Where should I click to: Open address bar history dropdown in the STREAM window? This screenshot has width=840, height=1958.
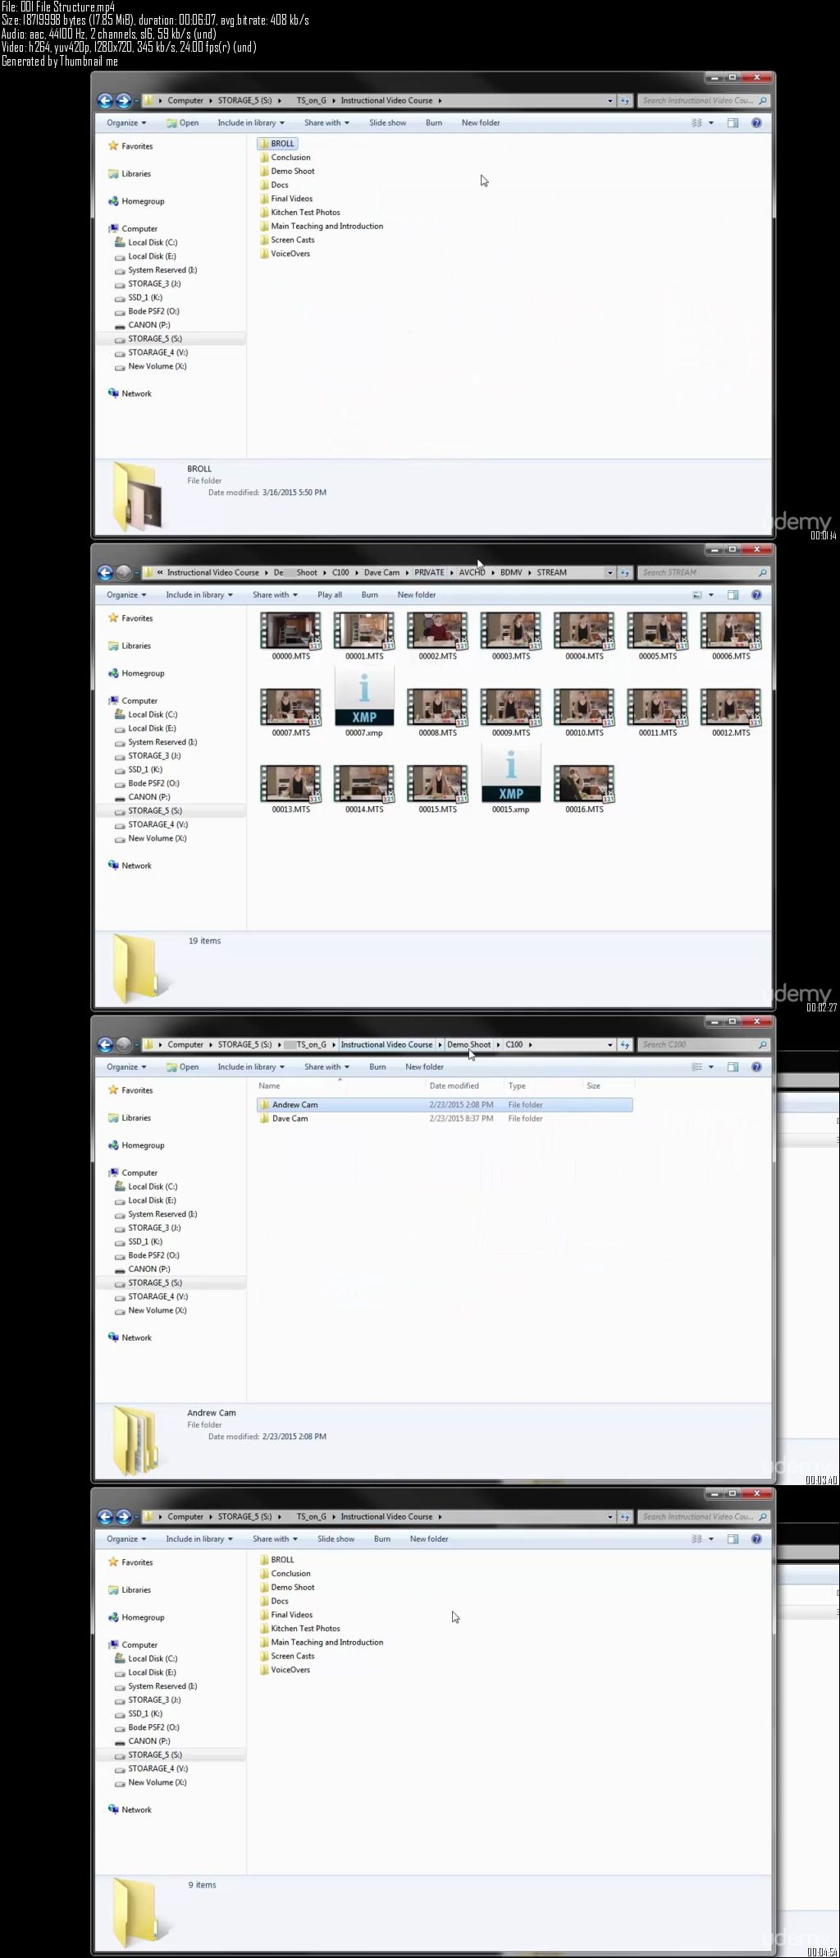(609, 572)
